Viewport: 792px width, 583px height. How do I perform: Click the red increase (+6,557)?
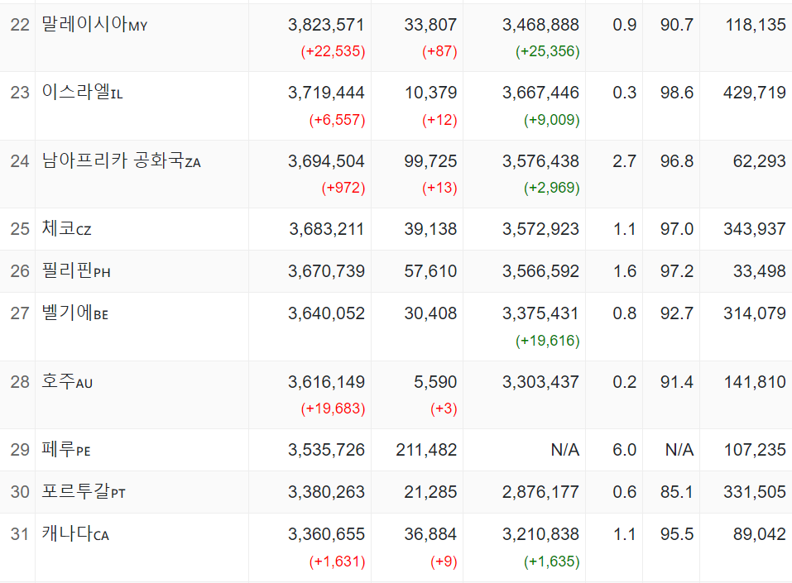tap(338, 120)
